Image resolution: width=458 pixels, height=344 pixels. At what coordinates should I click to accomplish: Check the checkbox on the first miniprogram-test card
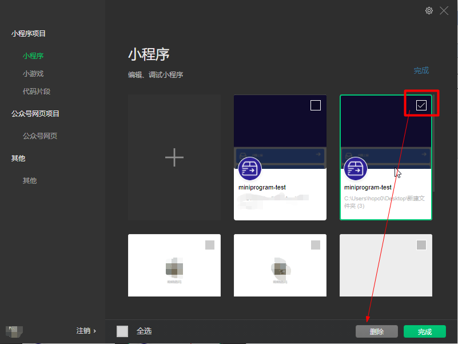316,105
